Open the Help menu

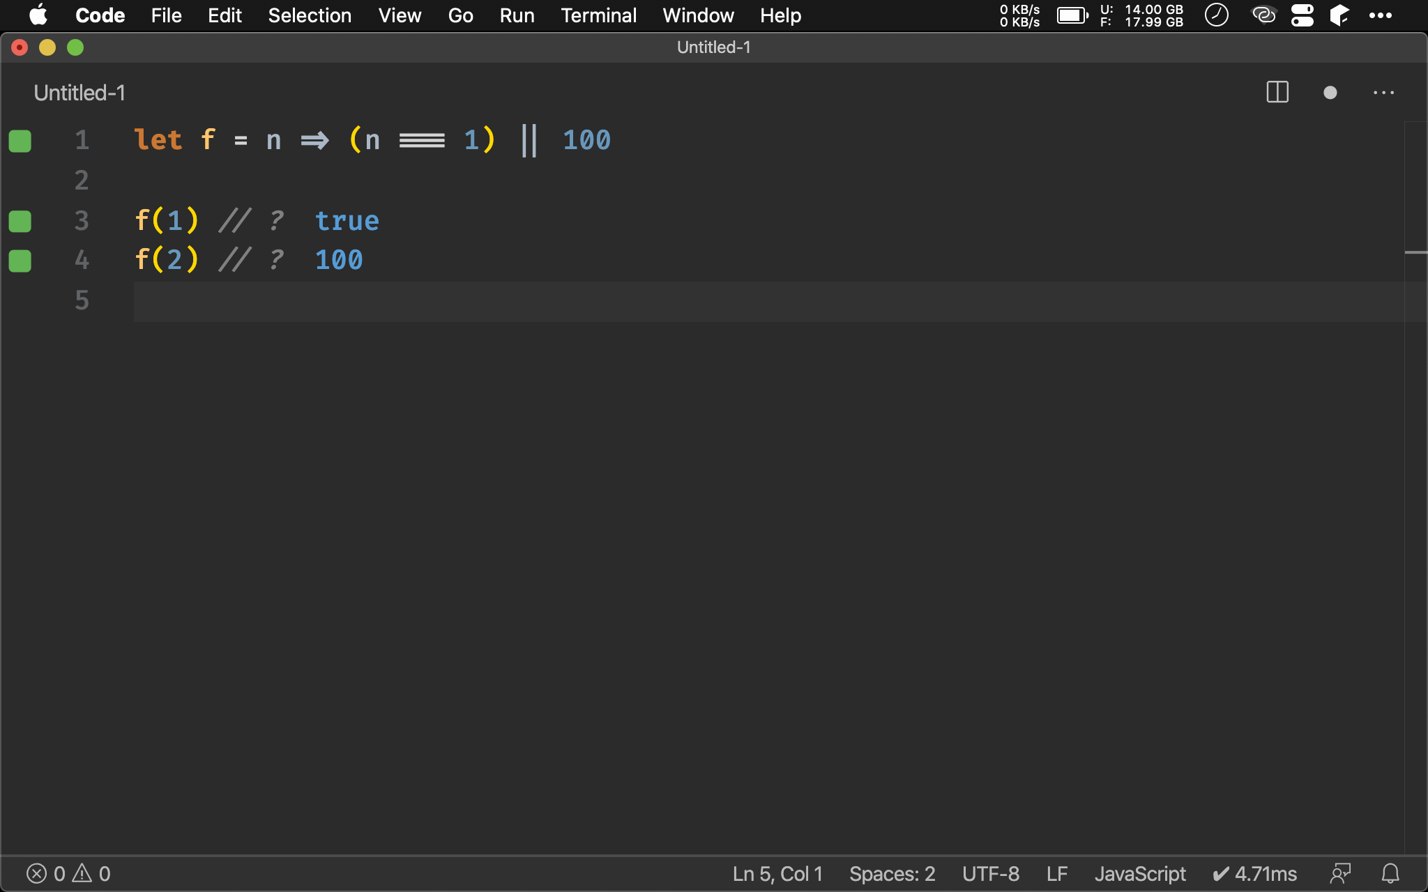click(780, 15)
